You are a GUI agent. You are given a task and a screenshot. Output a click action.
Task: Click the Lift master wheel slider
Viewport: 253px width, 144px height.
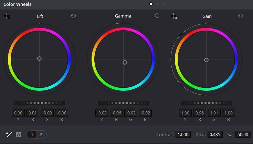(40, 103)
